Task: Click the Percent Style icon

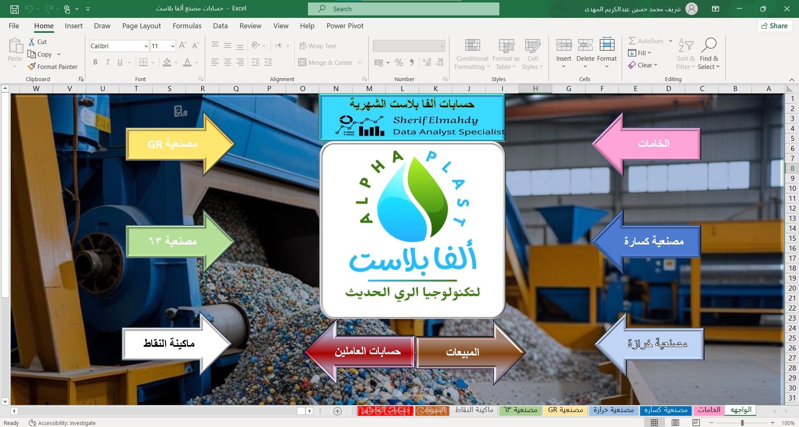Action: tap(399, 62)
